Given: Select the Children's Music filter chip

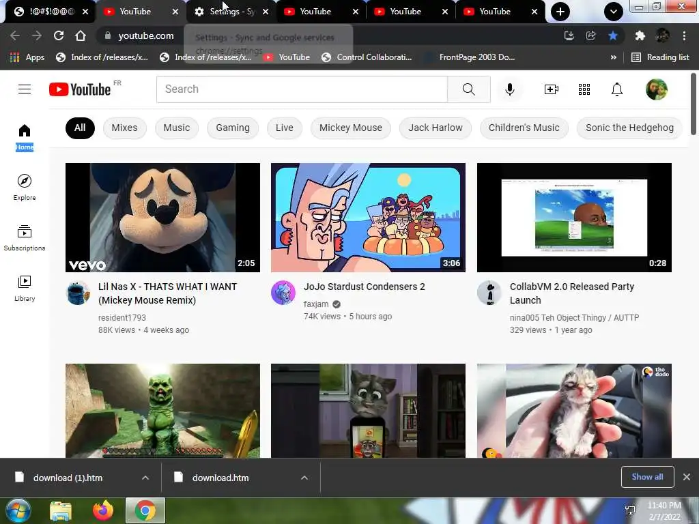Looking at the screenshot, I should point(524,128).
